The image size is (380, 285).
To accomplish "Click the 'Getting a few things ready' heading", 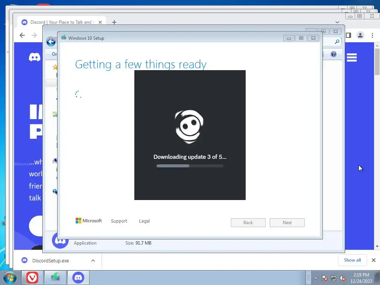I will point(141,65).
